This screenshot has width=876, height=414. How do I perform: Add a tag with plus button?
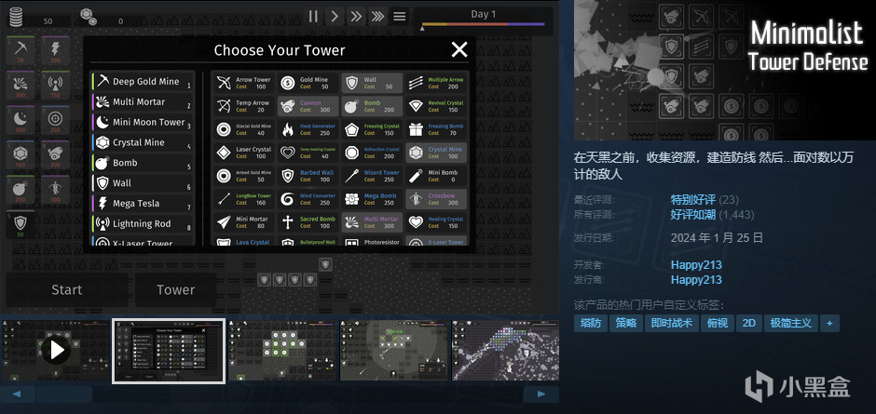click(829, 323)
